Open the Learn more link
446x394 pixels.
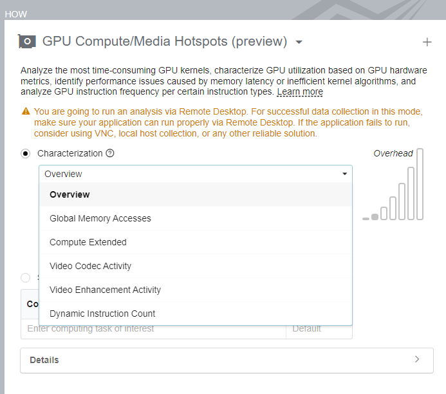pos(300,92)
